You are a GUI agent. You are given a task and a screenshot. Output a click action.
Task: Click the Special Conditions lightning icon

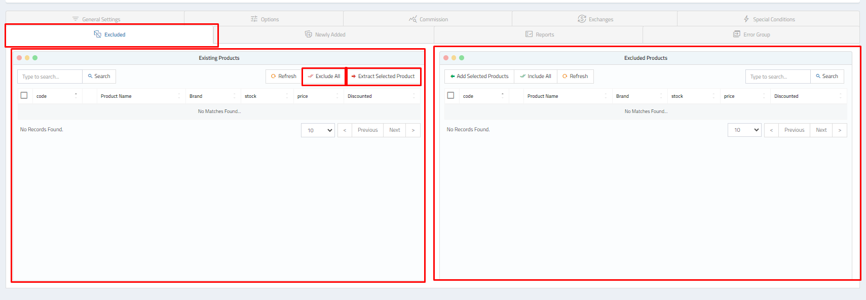746,19
